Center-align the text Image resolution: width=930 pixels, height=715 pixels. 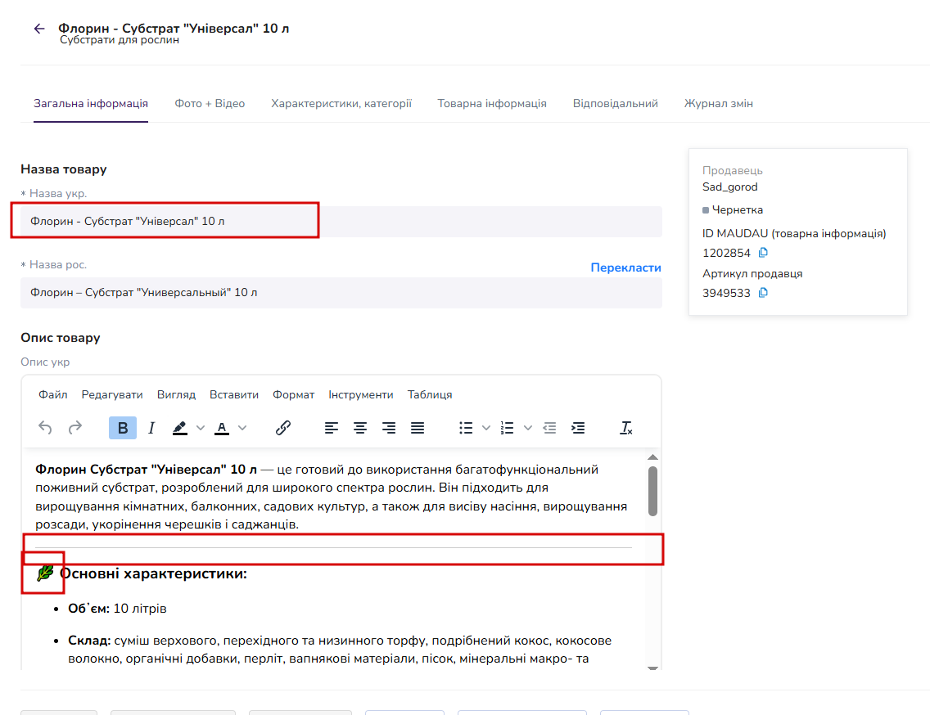click(x=360, y=428)
